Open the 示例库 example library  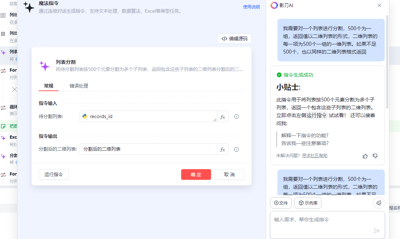point(308,203)
